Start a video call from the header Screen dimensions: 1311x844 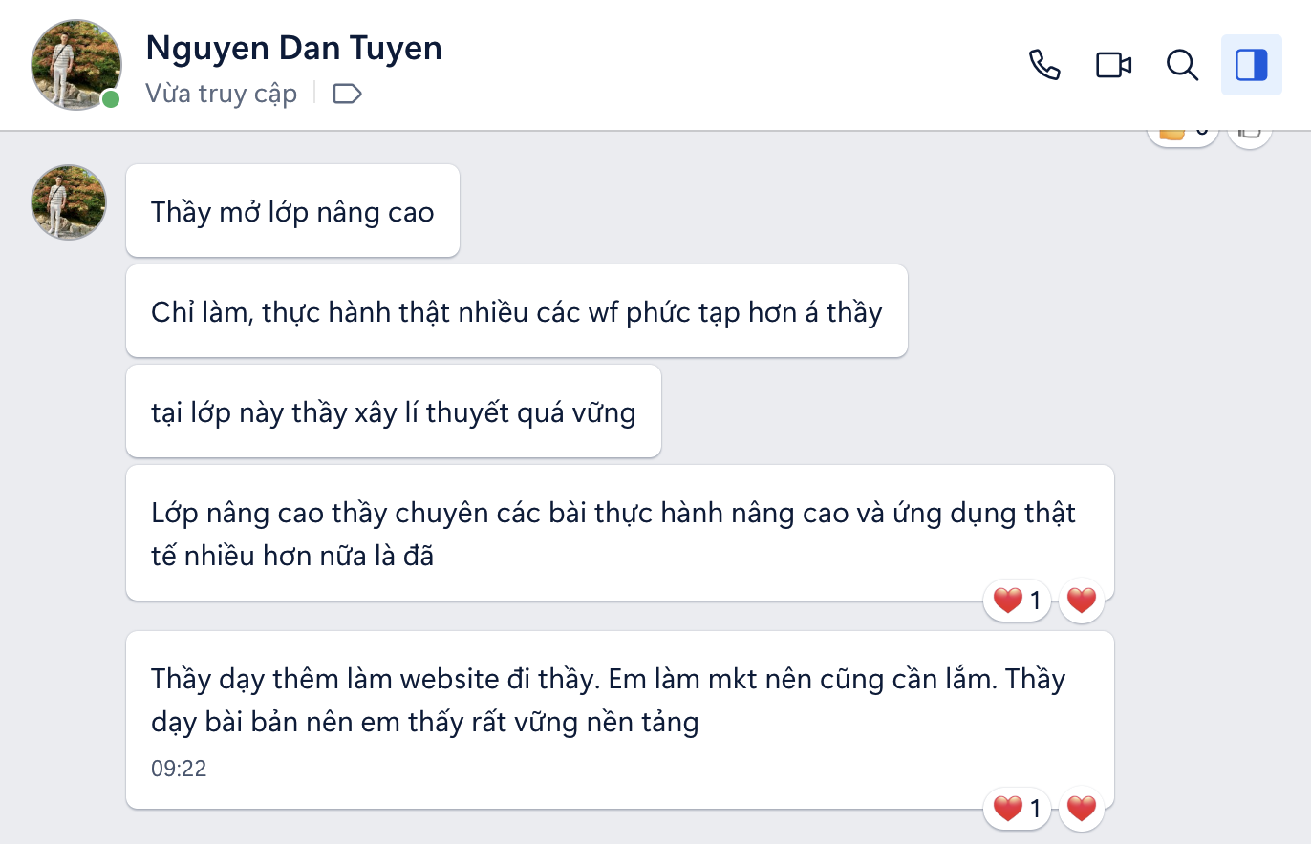coord(1113,65)
